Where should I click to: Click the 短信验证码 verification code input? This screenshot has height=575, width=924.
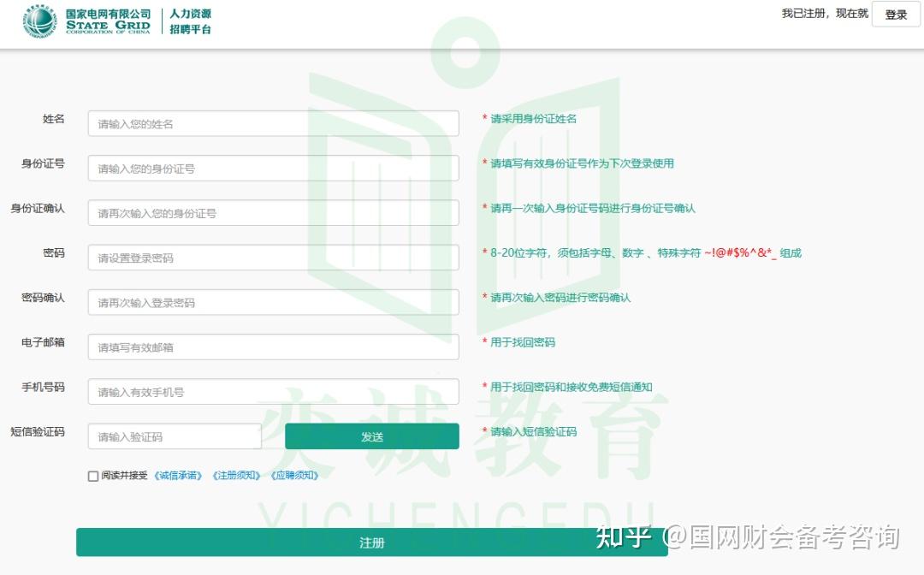(x=175, y=437)
